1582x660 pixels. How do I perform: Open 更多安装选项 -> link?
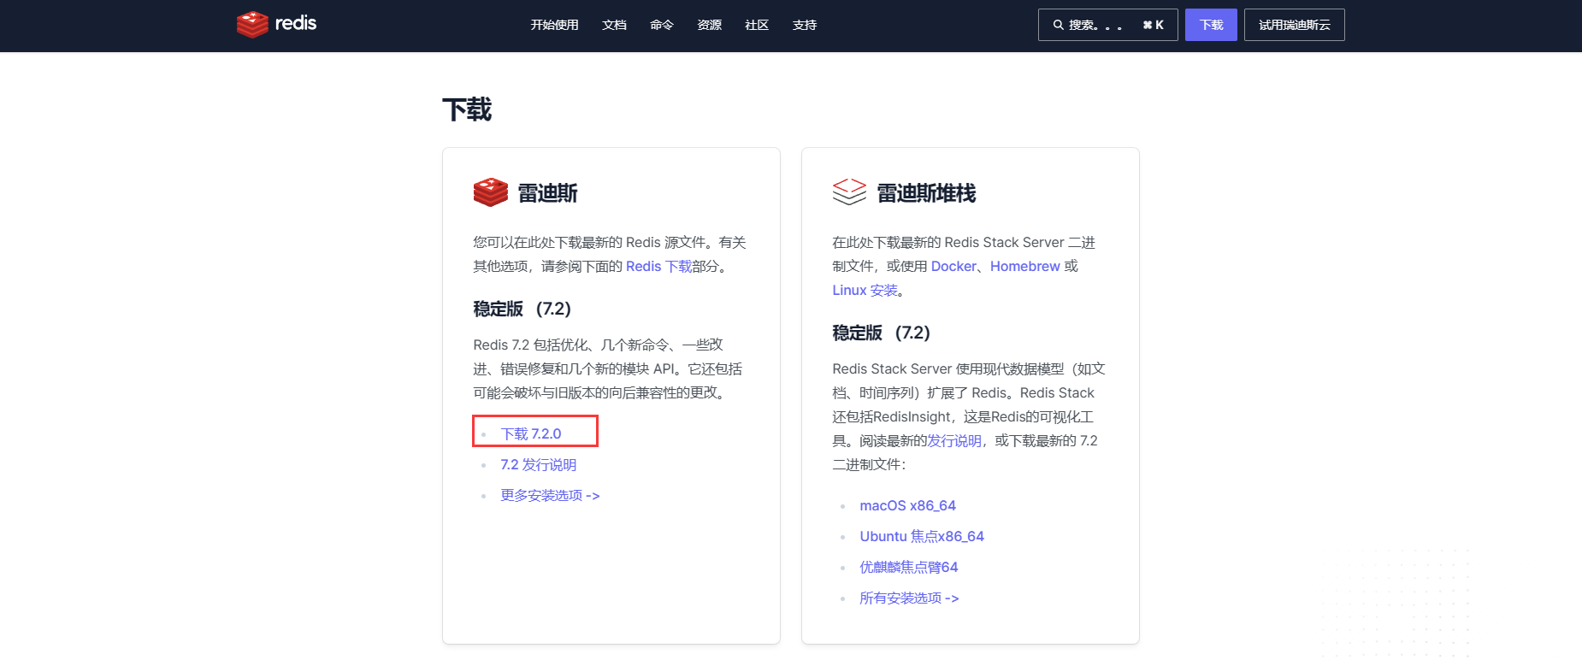point(550,496)
